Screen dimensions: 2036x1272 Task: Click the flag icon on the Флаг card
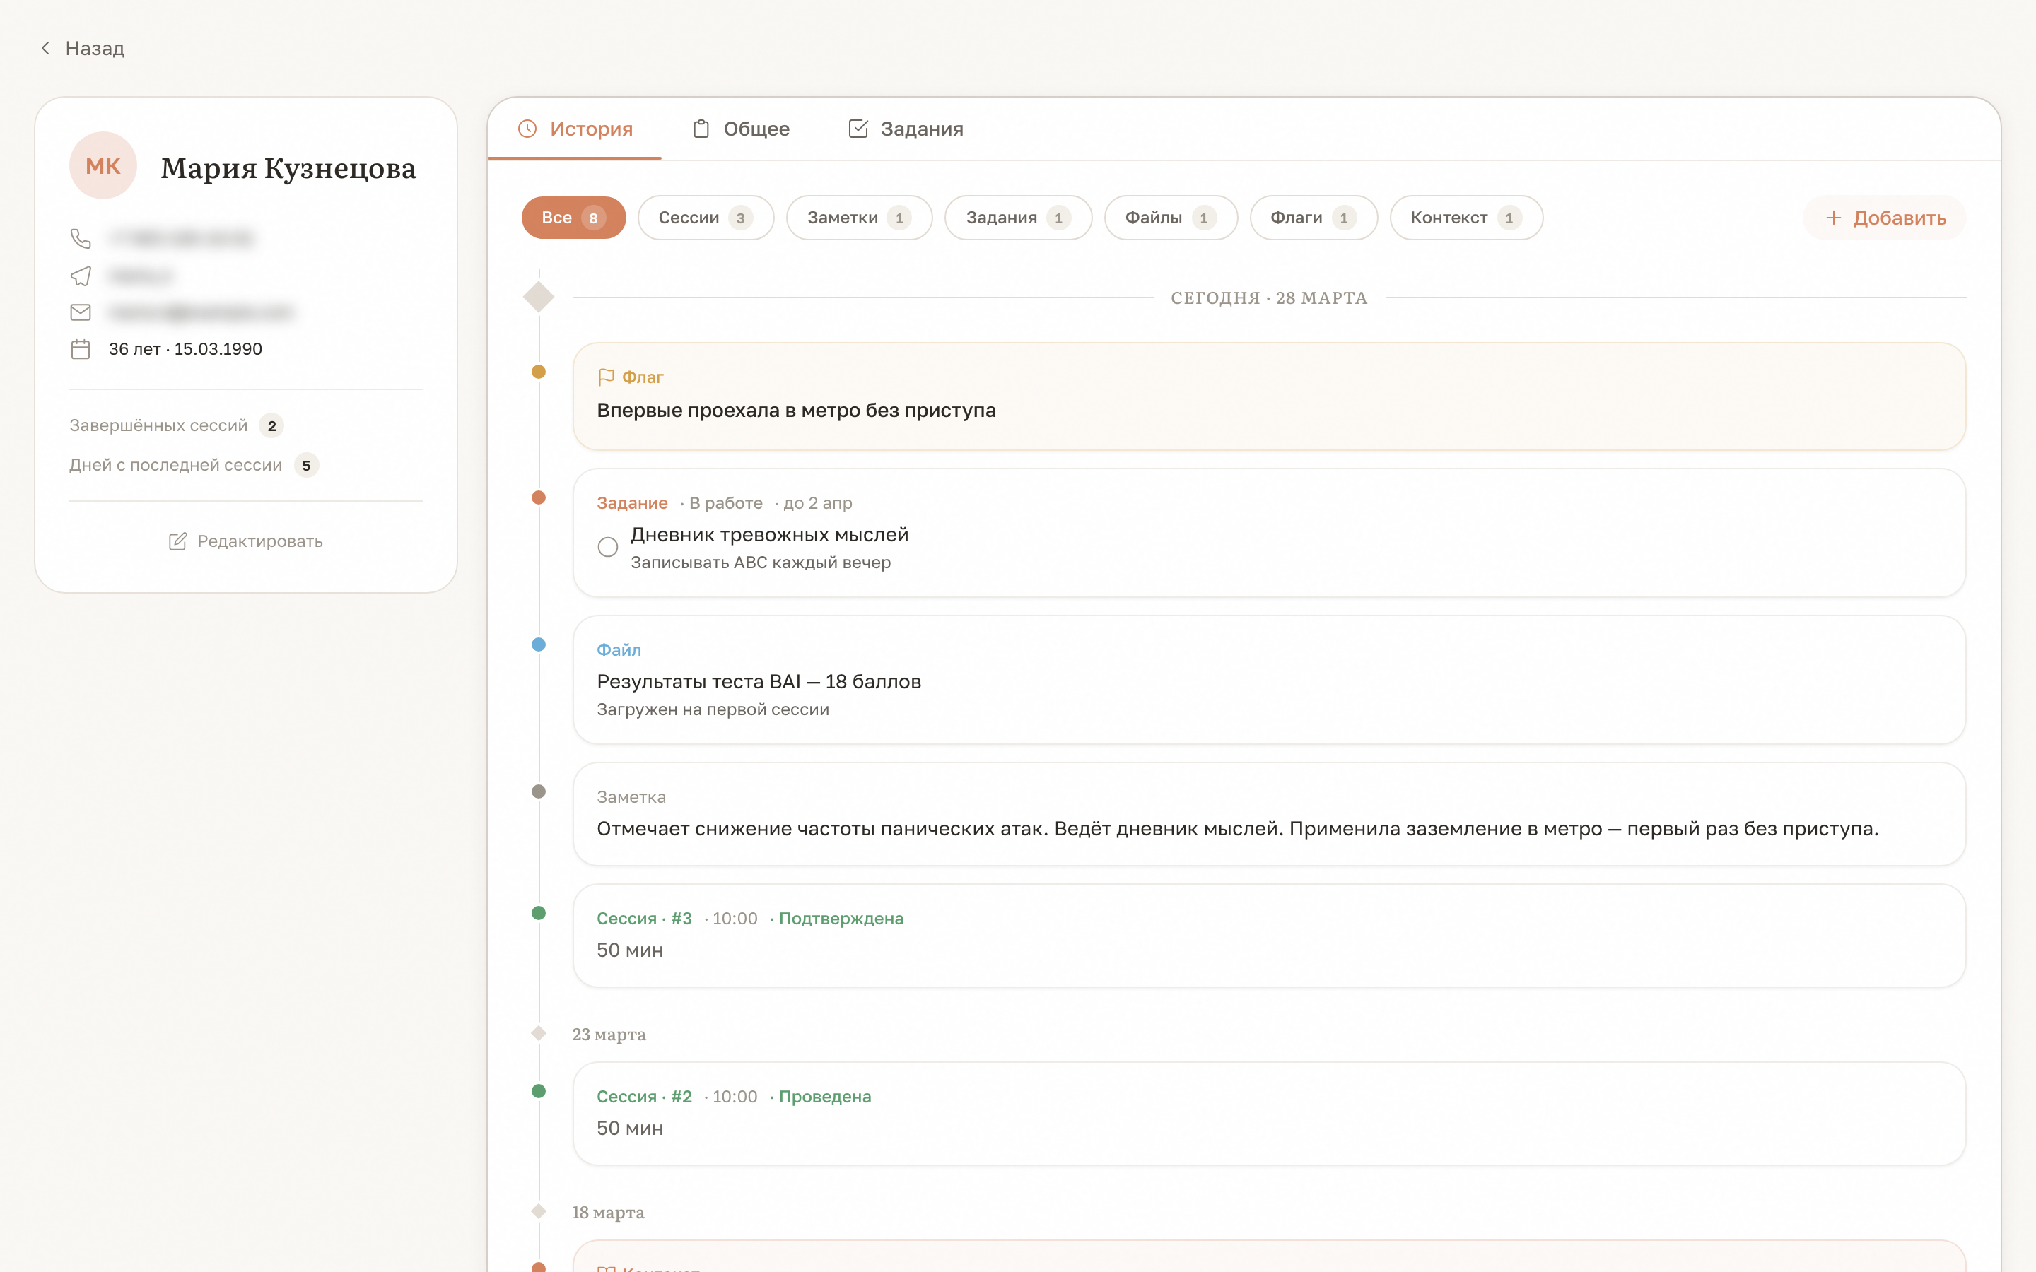606,377
